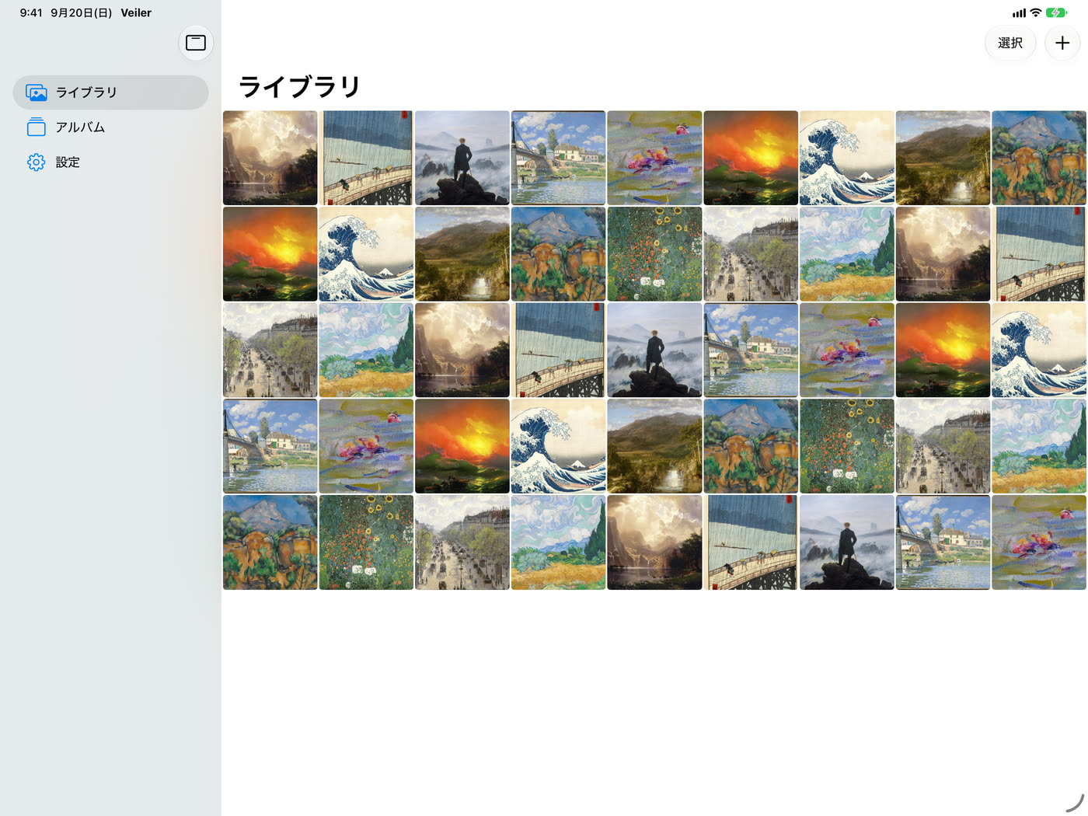Tap the 選択 button
The width and height of the screenshot is (1088, 816).
1010,43
